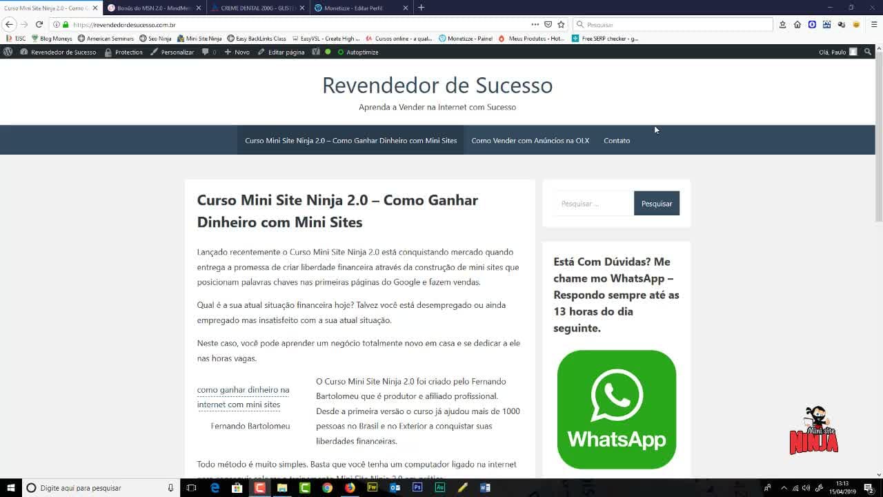Click the Cortana microphone icon
Viewport: 883px width, 497px height.
pos(170,487)
